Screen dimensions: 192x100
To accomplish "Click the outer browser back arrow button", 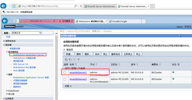I will point(3,6).
